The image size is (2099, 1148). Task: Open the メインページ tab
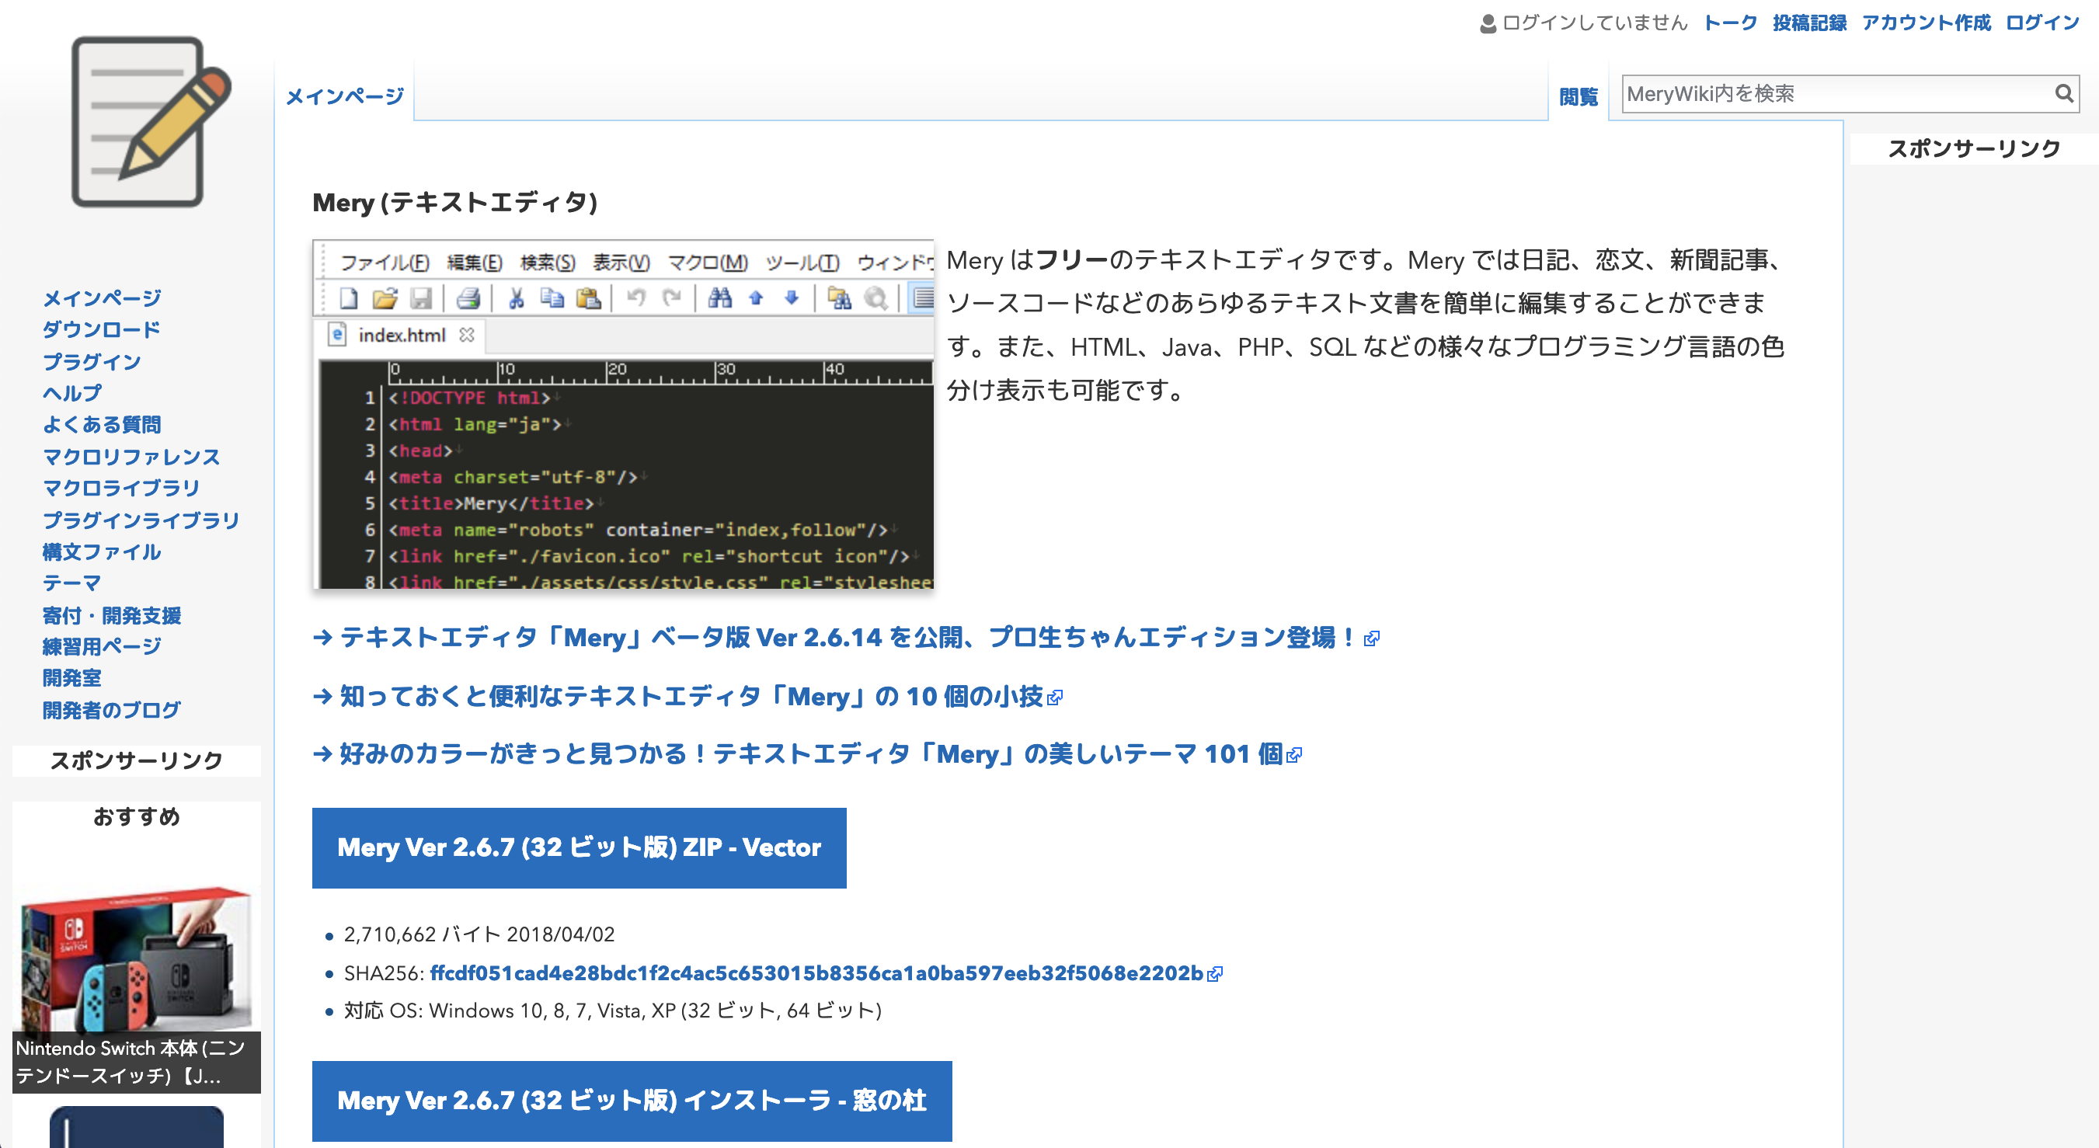tap(345, 97)
